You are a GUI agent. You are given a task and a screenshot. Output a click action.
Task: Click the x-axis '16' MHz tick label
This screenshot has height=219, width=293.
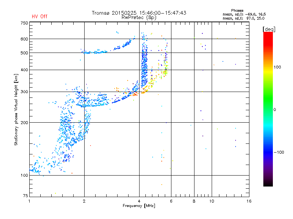(x=249, y=201)
